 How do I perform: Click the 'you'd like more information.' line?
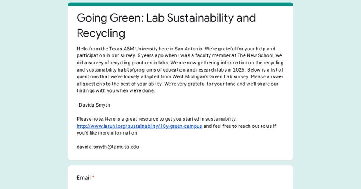coord(108,133)
